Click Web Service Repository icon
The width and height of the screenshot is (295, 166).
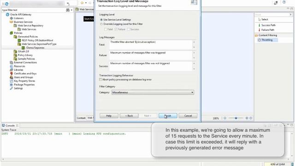coord(15,26)
